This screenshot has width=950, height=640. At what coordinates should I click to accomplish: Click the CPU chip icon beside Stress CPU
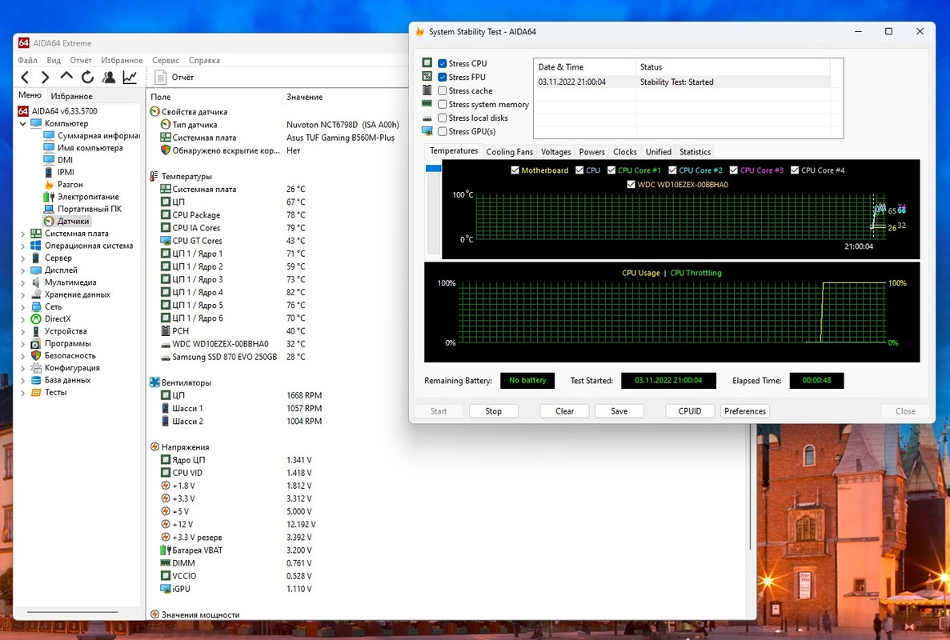tap(427, 63)
